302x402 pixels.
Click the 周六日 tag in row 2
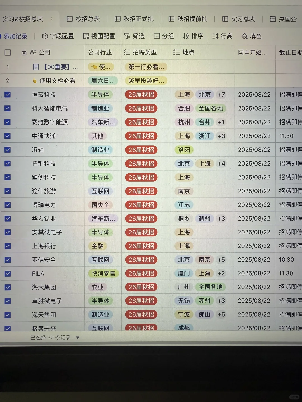click(103, 81)
